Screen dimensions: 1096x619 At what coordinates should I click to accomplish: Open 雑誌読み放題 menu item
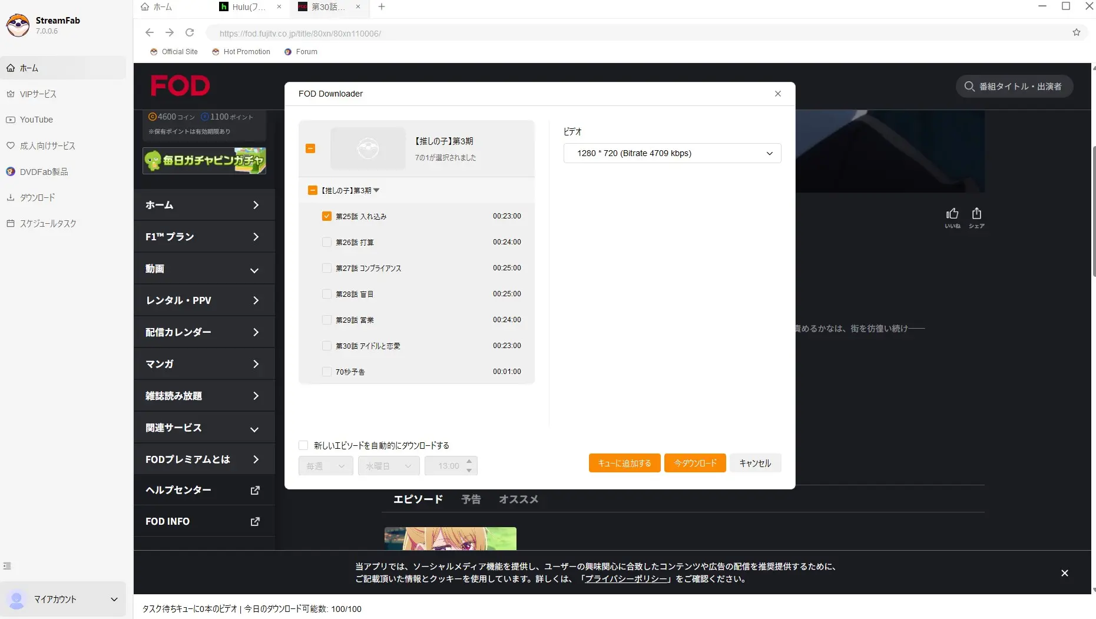coord(204,396)
